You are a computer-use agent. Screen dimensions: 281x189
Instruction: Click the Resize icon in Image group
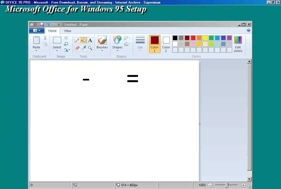click(x=66, y=44)
